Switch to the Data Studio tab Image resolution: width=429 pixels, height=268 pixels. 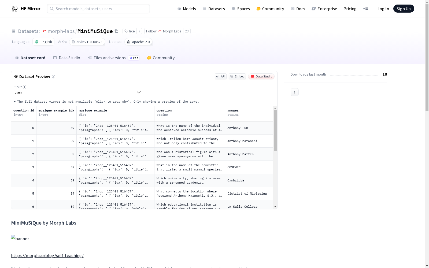coord(67,58)
